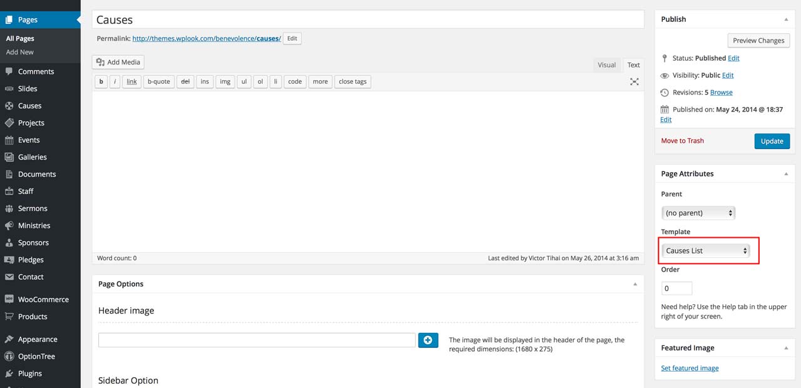
Task: Edit the page Status
Action: click(734, 58)
